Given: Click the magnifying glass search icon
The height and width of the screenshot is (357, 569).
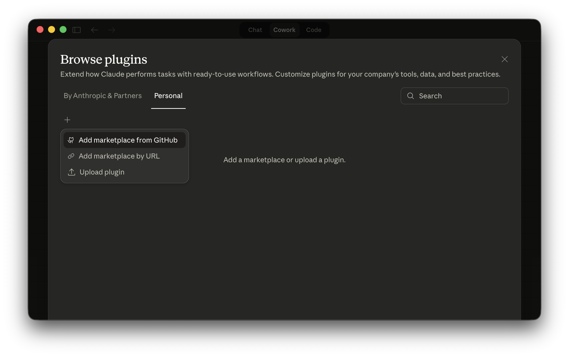Looking at the screenshot, I should [411, 96].
